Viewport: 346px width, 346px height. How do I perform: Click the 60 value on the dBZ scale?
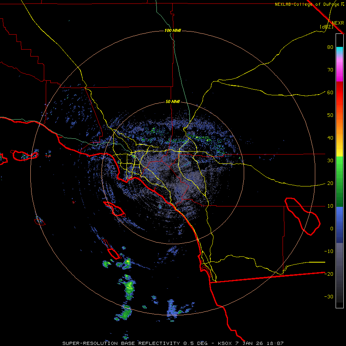(330, 92)
